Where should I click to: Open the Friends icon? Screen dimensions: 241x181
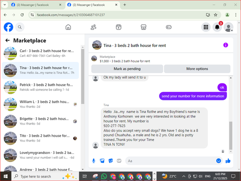[x=94, y=27]
